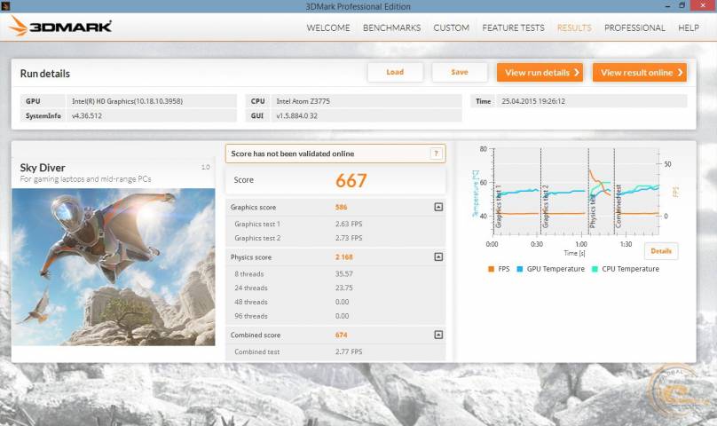The height and width of the screenshot is (426, 717).
Task: Open the FEATURE TESTS tab
Action: coord(513,28)
